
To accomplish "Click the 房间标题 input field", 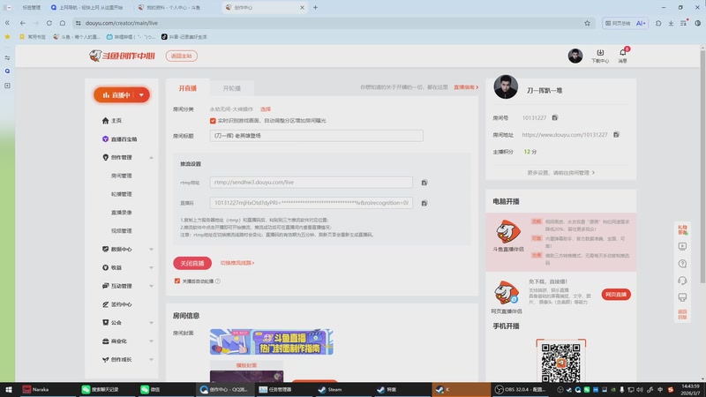I will pyautogui.click(x=316, y=136).
